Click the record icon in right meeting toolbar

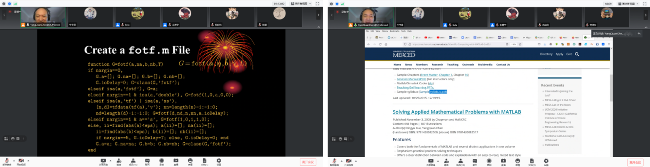pos(489,161)
